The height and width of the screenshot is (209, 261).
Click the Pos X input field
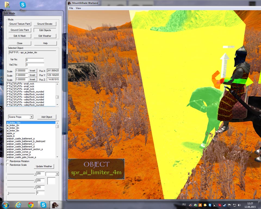point(53,70)
